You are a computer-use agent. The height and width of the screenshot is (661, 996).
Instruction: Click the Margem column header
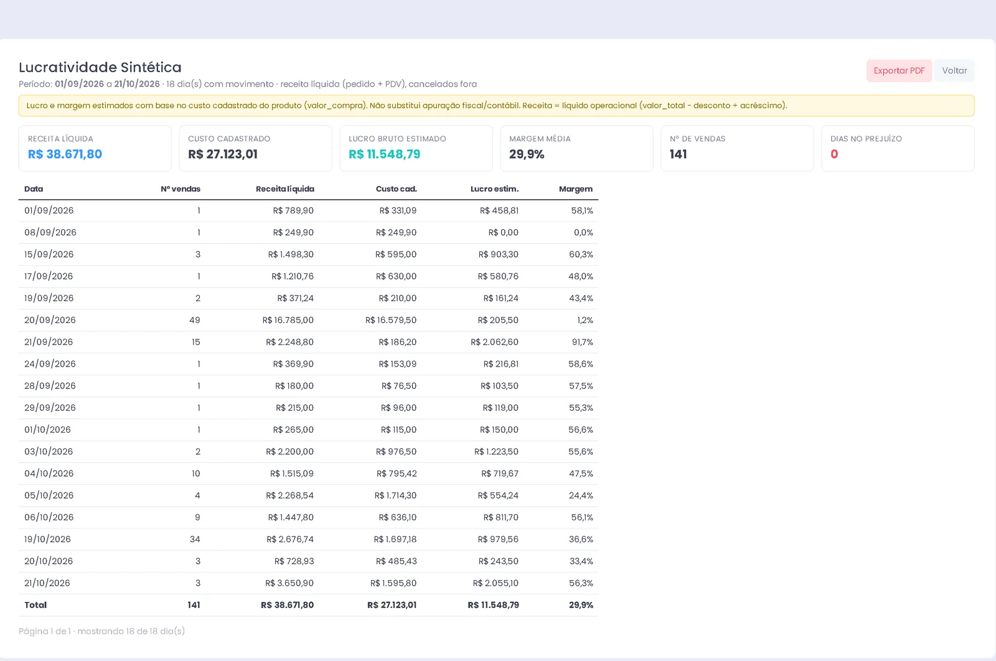576,189
